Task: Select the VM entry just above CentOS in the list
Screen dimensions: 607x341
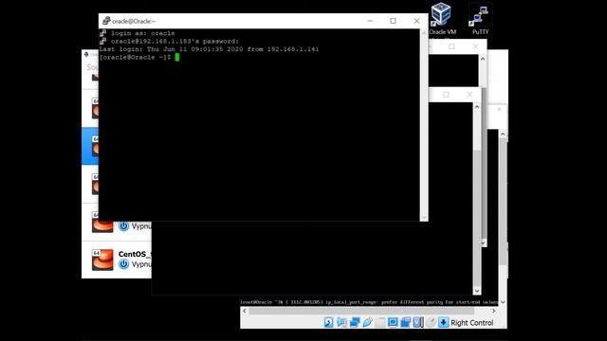Action: point(116,222)
